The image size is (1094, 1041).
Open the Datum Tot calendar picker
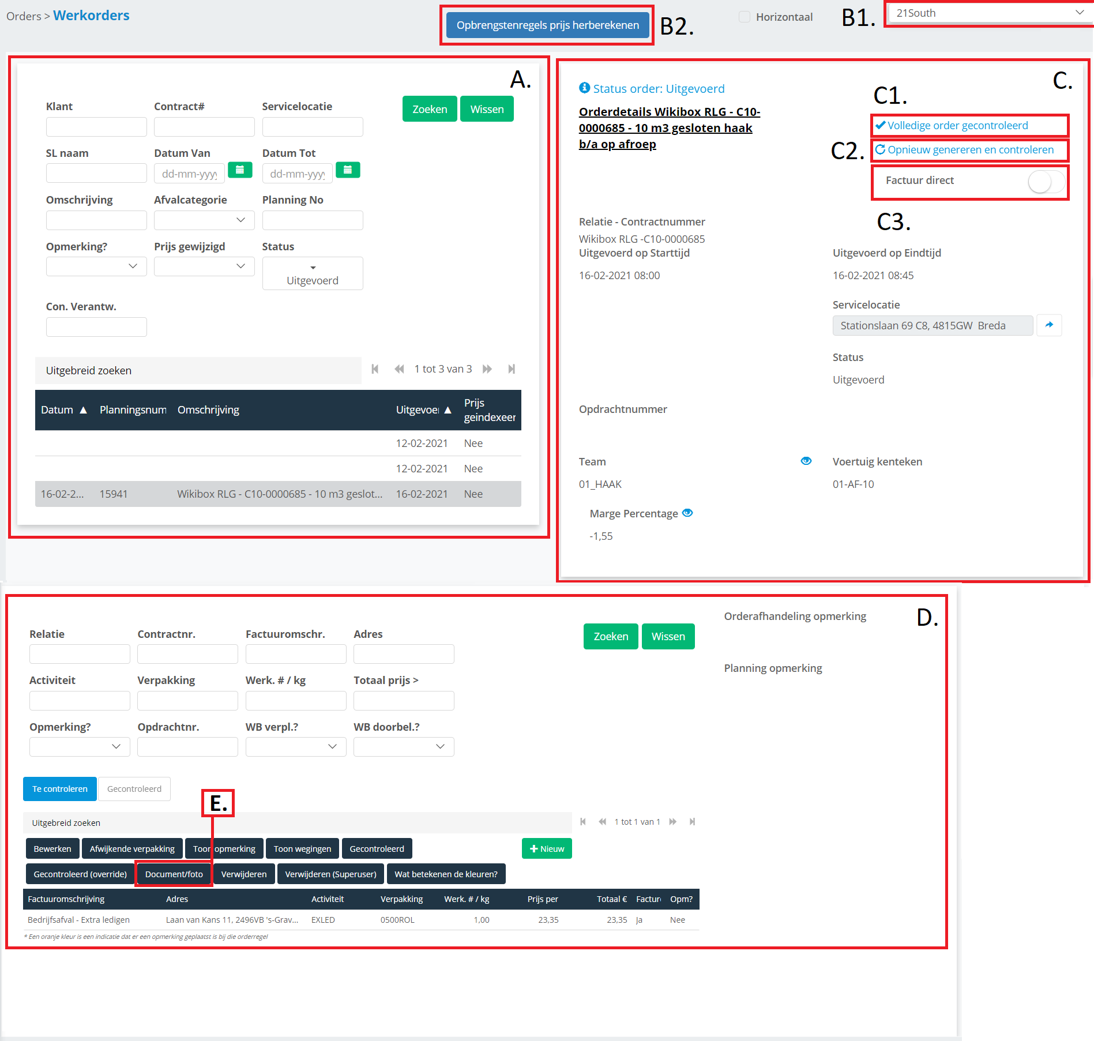click(348, 170)
